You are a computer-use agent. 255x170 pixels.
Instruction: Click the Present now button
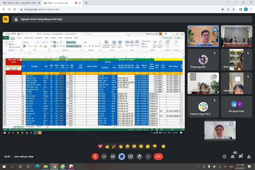pos(130,157)
